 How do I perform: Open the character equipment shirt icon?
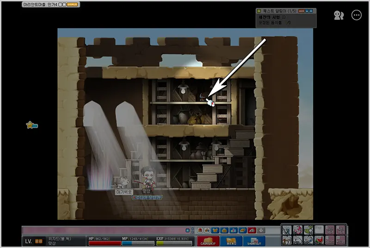pyautogui.click(x=215, y=230)
